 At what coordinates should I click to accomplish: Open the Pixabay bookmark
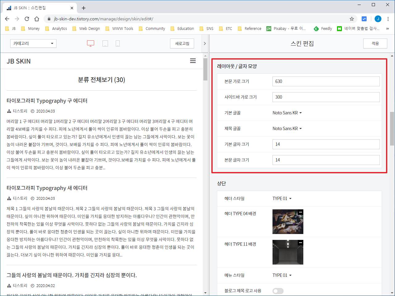point(286,28)
